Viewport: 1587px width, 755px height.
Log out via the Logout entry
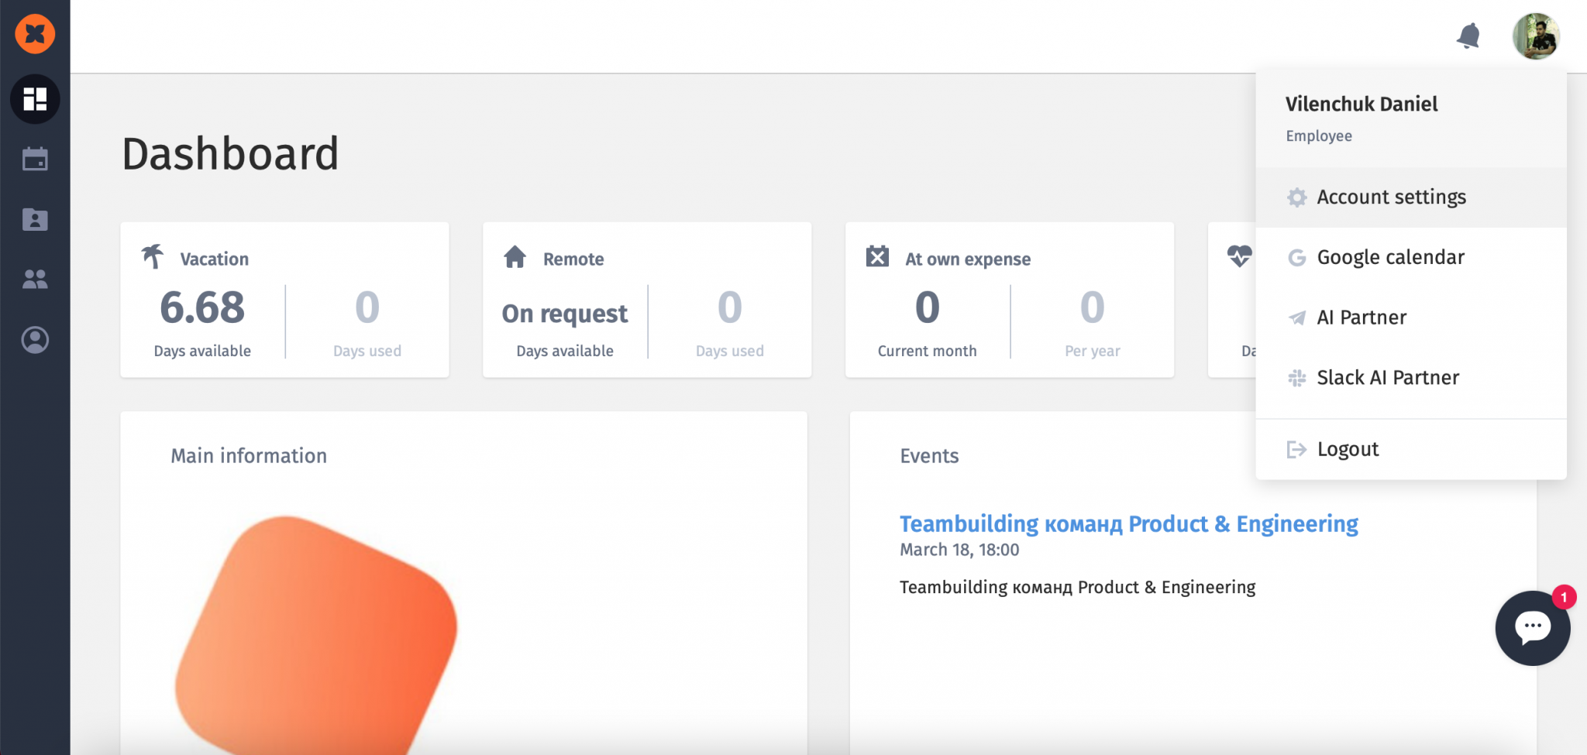(1411, 449)
